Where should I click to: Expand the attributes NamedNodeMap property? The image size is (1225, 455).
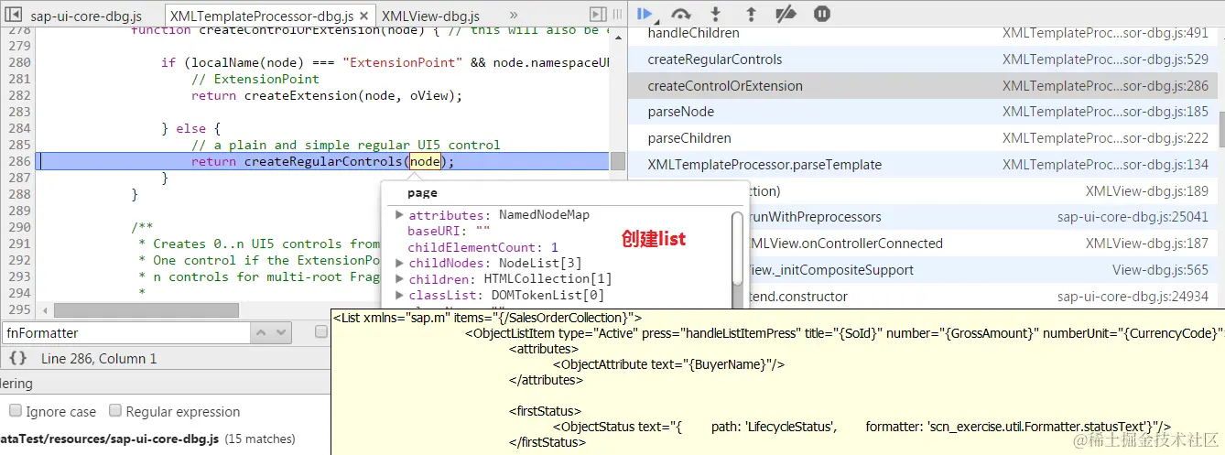pos(400,215)
